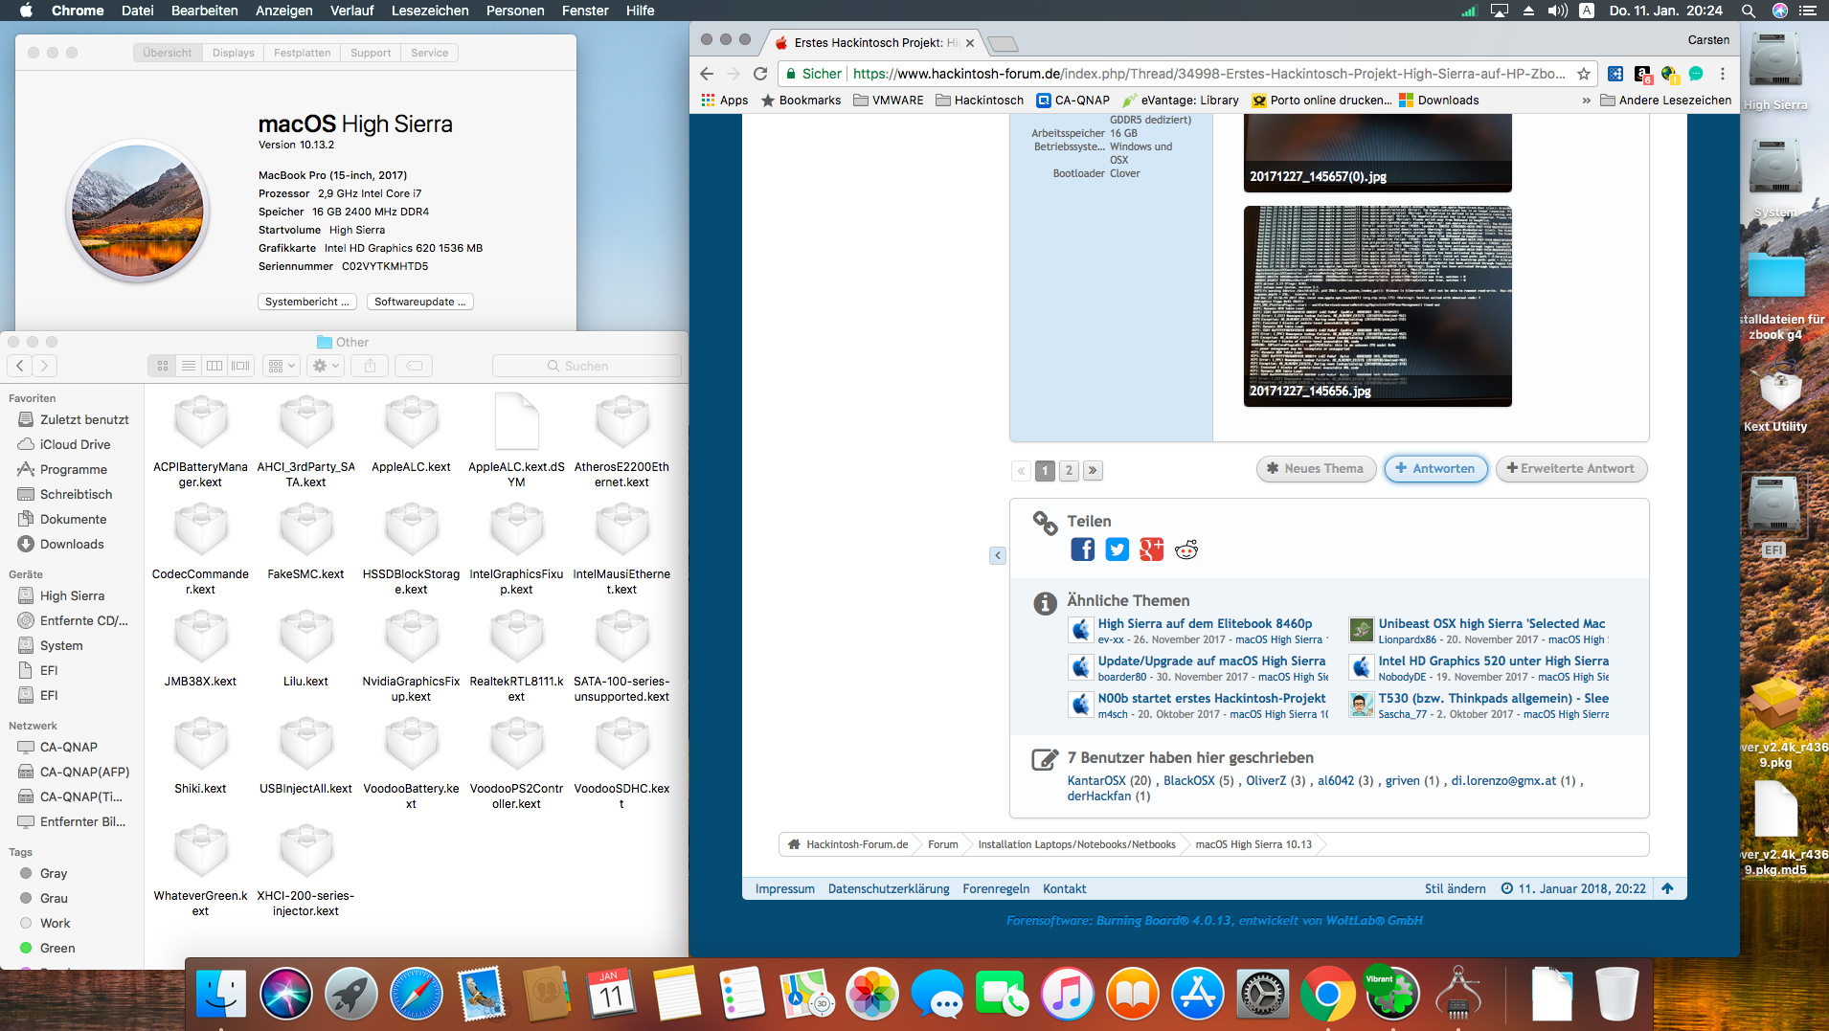Share thread on Reddit
The height and width of the screenshot is (1031, 1829).
tap(1186, 549)
